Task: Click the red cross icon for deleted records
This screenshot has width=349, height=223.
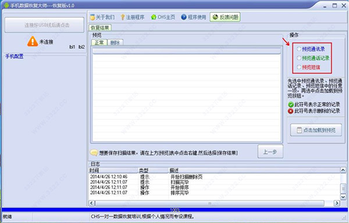Action: pyautogui.click(x=291, y=111)
